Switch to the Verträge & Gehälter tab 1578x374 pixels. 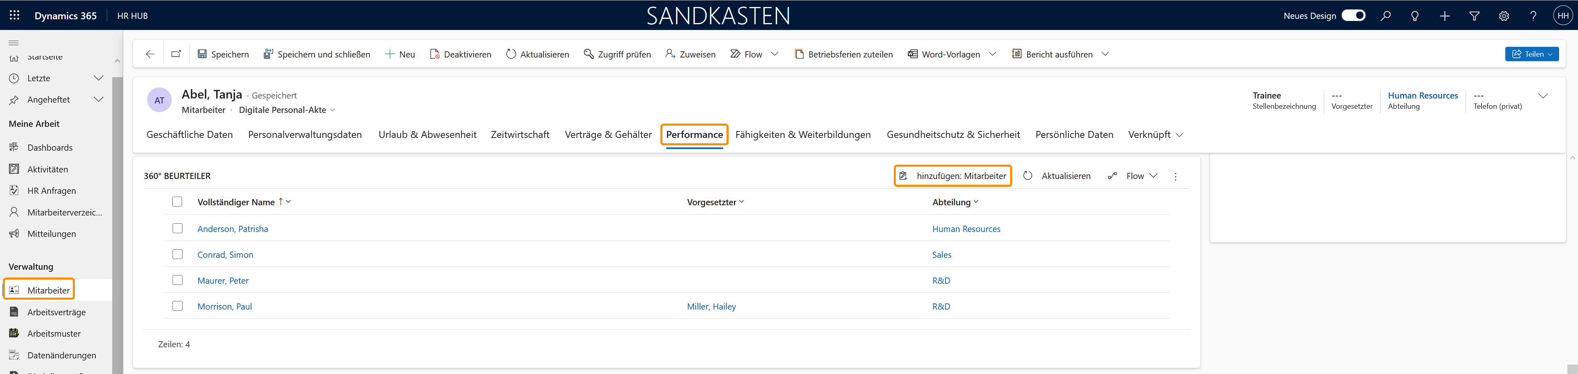[608, 135]
